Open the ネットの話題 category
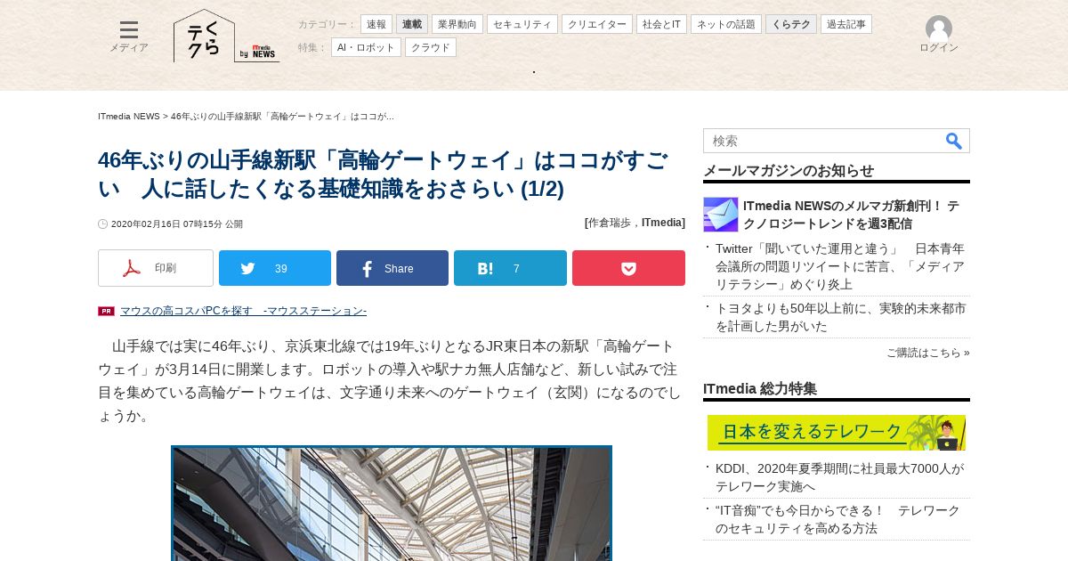 (x=726, y=24)
